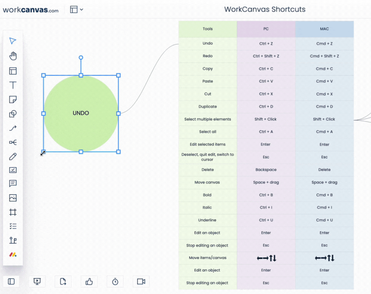The image size is (371, 294).
Task: Select the 'Ctrl + V' cell
Action: (x=266, y=81)
